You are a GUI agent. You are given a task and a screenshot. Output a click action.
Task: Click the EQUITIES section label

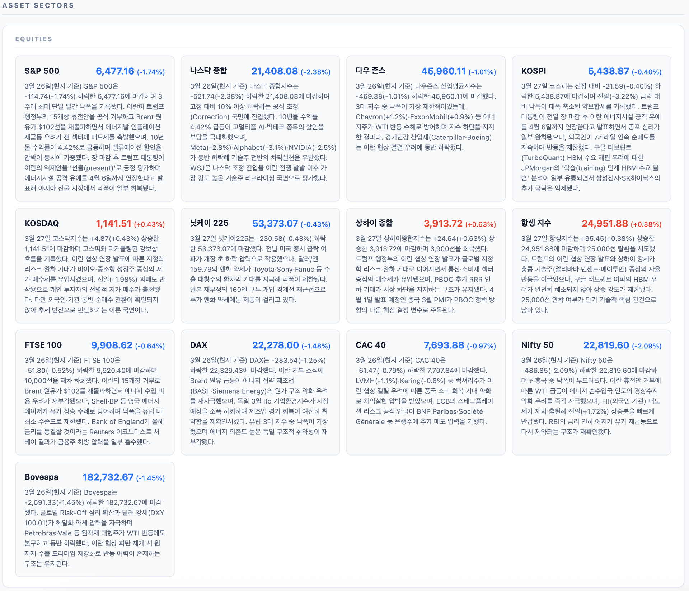pyautogui.click(x=34, y=39)
